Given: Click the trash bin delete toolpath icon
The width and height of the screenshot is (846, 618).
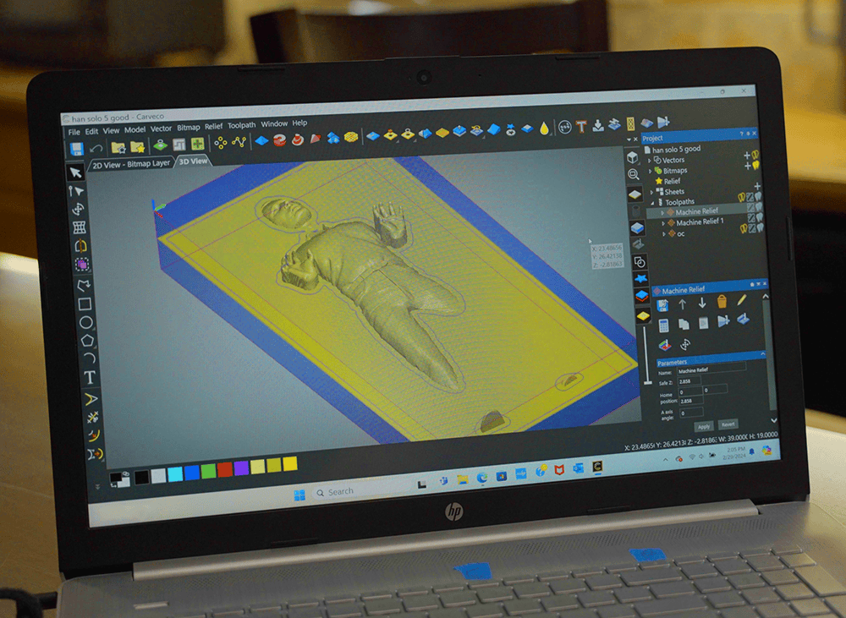Looking at the screenshot, I should (x=722, y=302).
